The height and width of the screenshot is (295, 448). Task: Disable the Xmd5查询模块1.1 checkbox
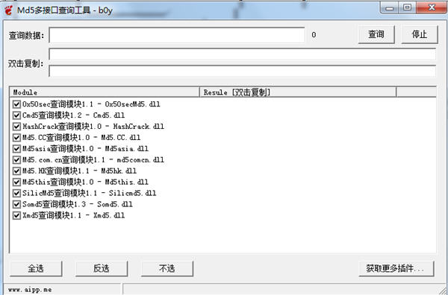(16, 215)
